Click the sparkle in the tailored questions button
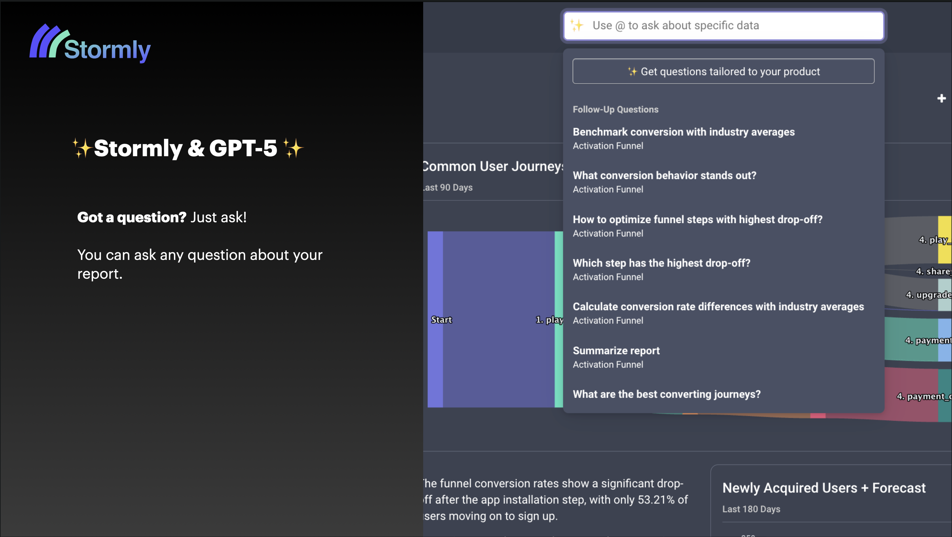The height and width of the screenshot is (537, 952). tap(632, 71)
